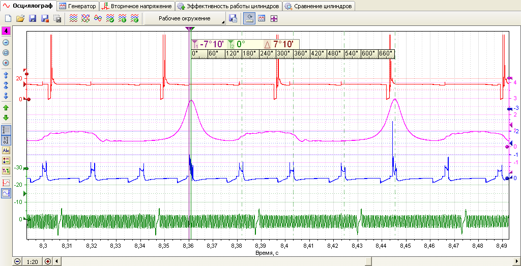Click the crossed overlapping waveforms icon

coord(85,19)
